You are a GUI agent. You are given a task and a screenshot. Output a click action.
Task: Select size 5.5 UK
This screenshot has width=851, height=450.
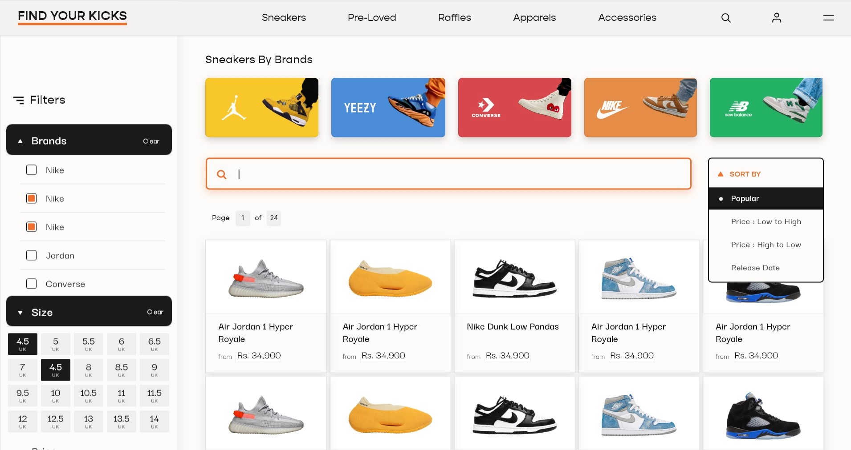click(x=89, y=344)
